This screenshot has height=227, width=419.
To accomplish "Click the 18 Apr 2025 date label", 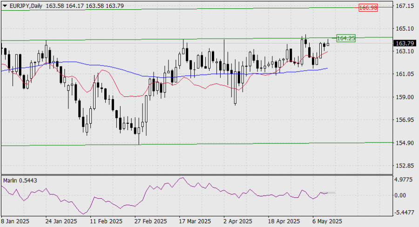I will [284, 221].
